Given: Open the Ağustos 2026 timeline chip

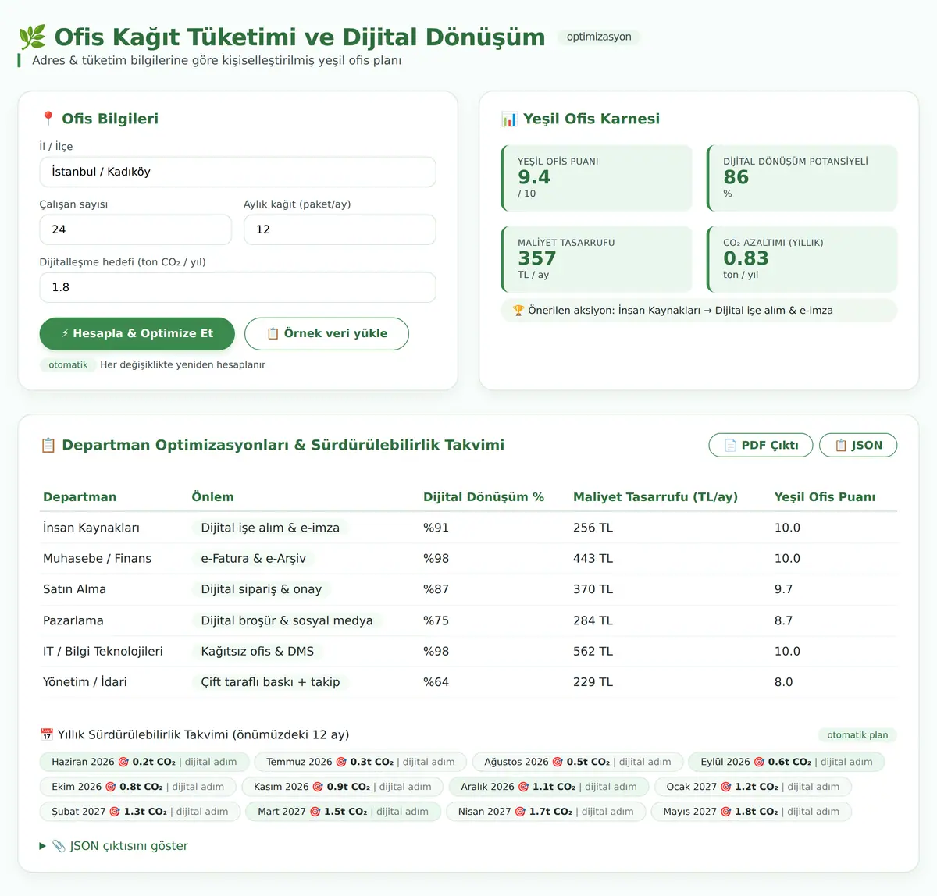Looking at the screenshot, I should 578,762.
